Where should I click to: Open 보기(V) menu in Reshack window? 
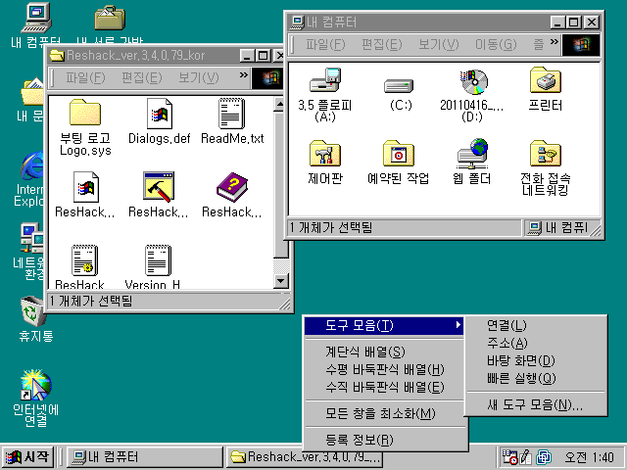pyautogui.click(x=198, y=77)
